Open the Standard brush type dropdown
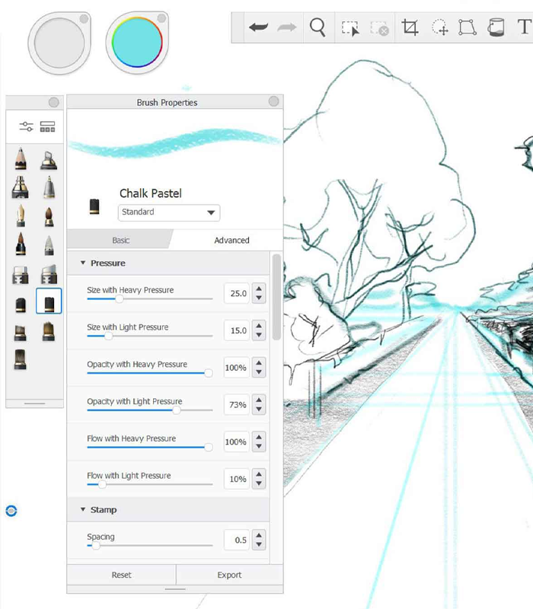Viewport: 533px width, 609px height. point(169,212)
